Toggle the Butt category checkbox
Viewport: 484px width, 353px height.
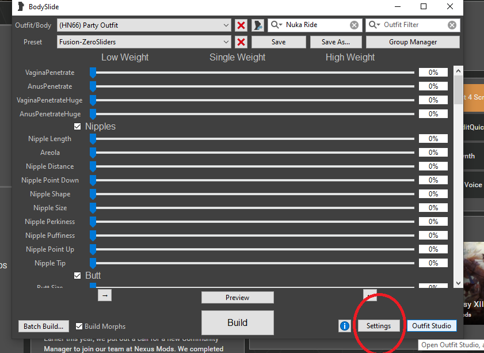78,275
